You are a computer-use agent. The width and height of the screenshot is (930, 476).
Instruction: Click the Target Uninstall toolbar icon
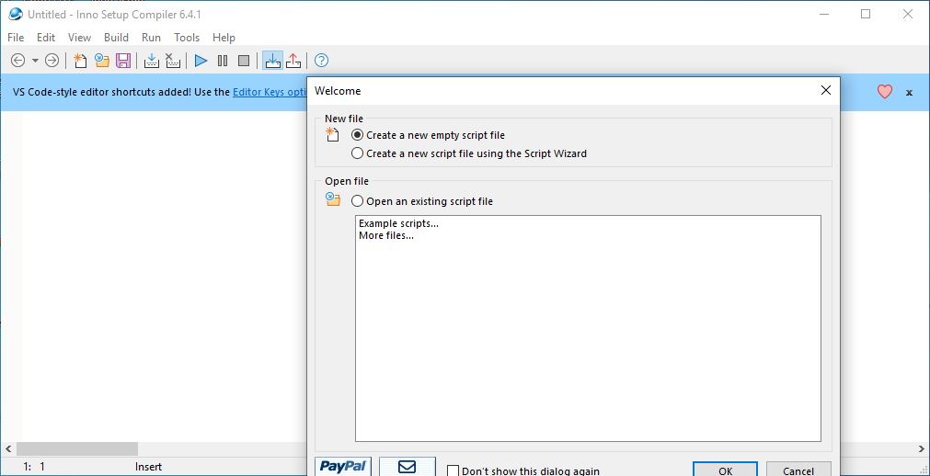[293, 61]
